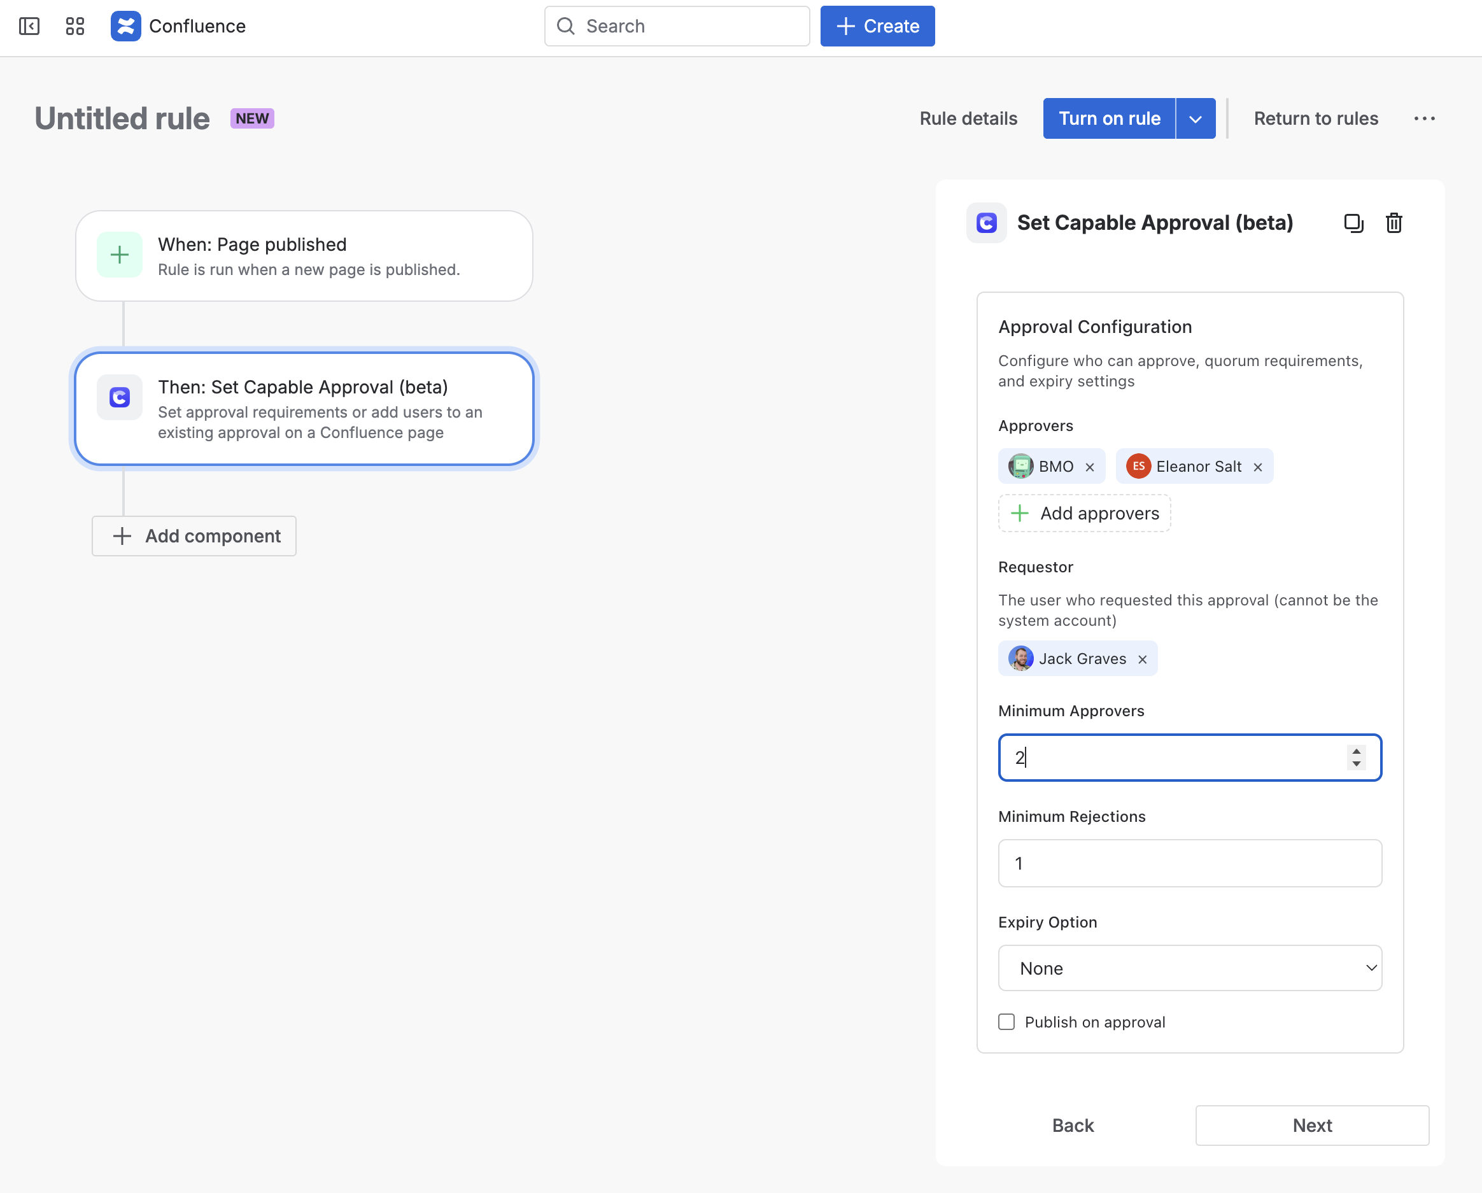Remove Jack Graves as requestor
This screenshot has height=1193, width=1482.
click(x=1143, y=660)
